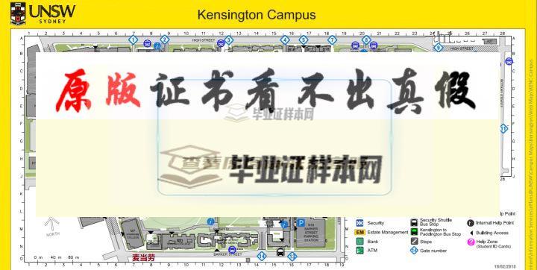Click the Gate 1 marker on High Street

[x=134, y=40]
